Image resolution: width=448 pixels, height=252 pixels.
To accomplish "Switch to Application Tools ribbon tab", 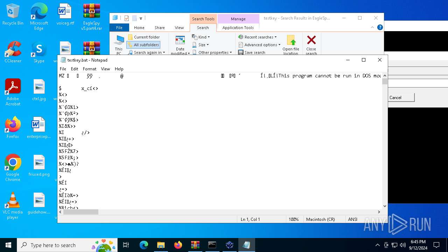I will click(x=238, y=28).
